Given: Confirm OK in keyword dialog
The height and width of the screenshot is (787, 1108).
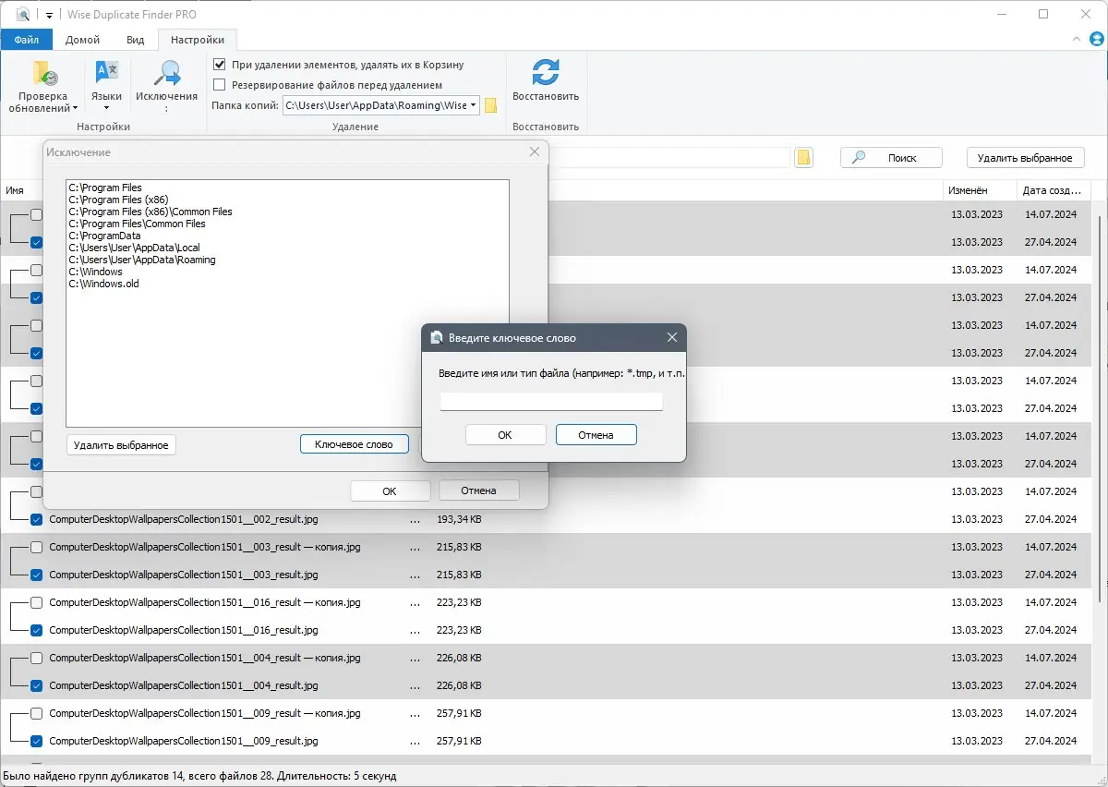Looking at the screenshot, I should pyautogui.click(x=505, y=435).
